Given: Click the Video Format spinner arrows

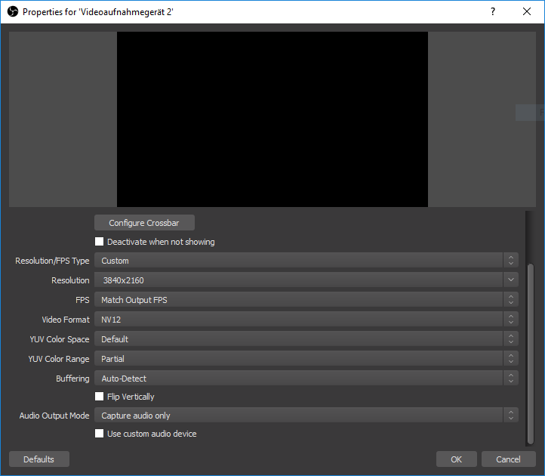Looking at the screenshot, I should (510, 320).
